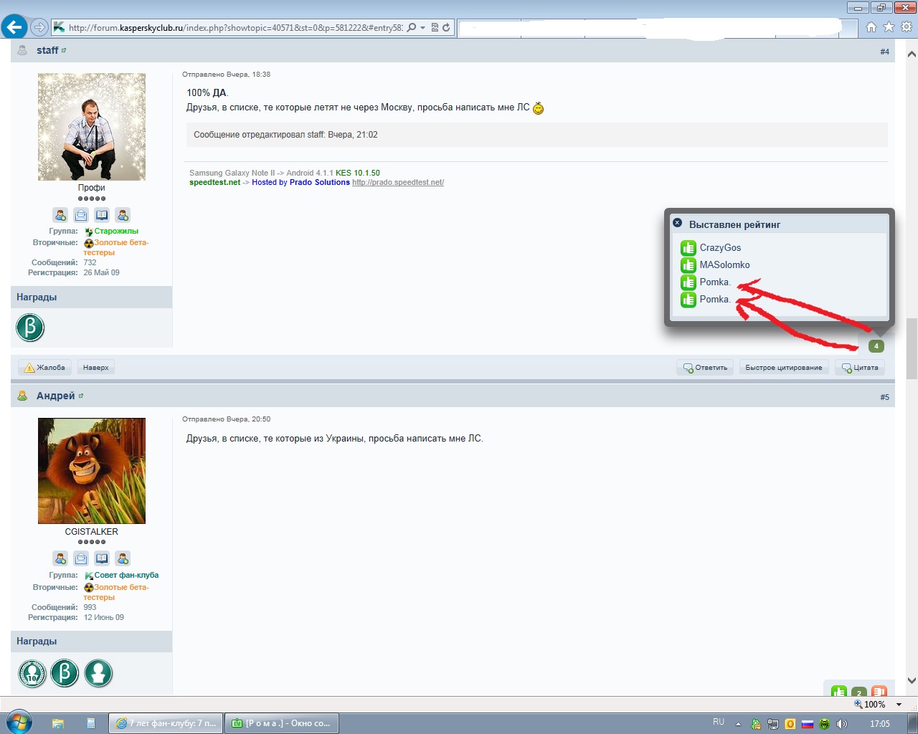
Task: Open the favorites star panel
Action: pyautogui.click(x=889, y=27)
